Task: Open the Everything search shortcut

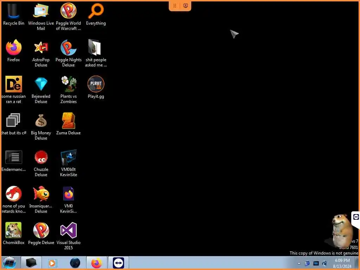Action: coord(96,14)
